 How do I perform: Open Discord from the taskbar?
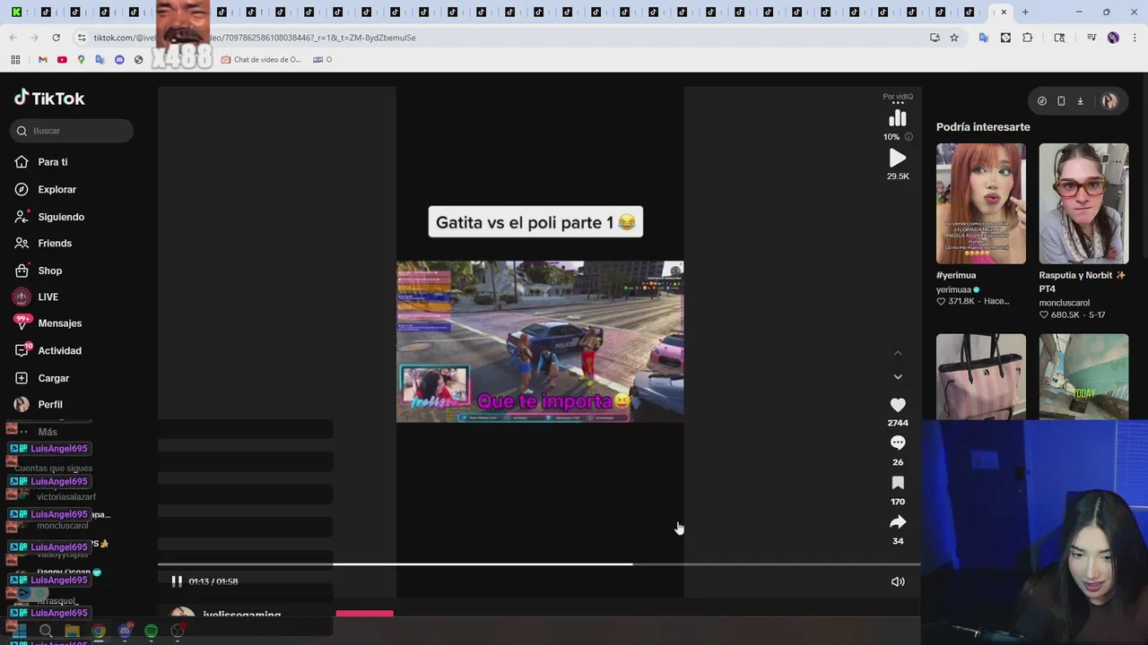click(125, 632)
